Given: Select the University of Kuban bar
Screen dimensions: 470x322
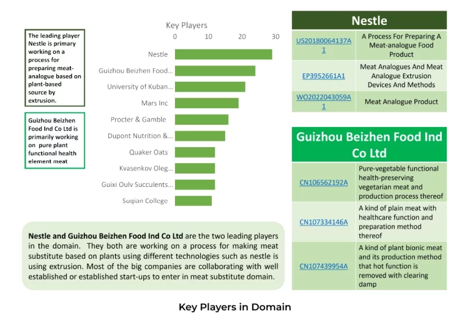Looking at the screenshot, I should (x=210, y=87).
